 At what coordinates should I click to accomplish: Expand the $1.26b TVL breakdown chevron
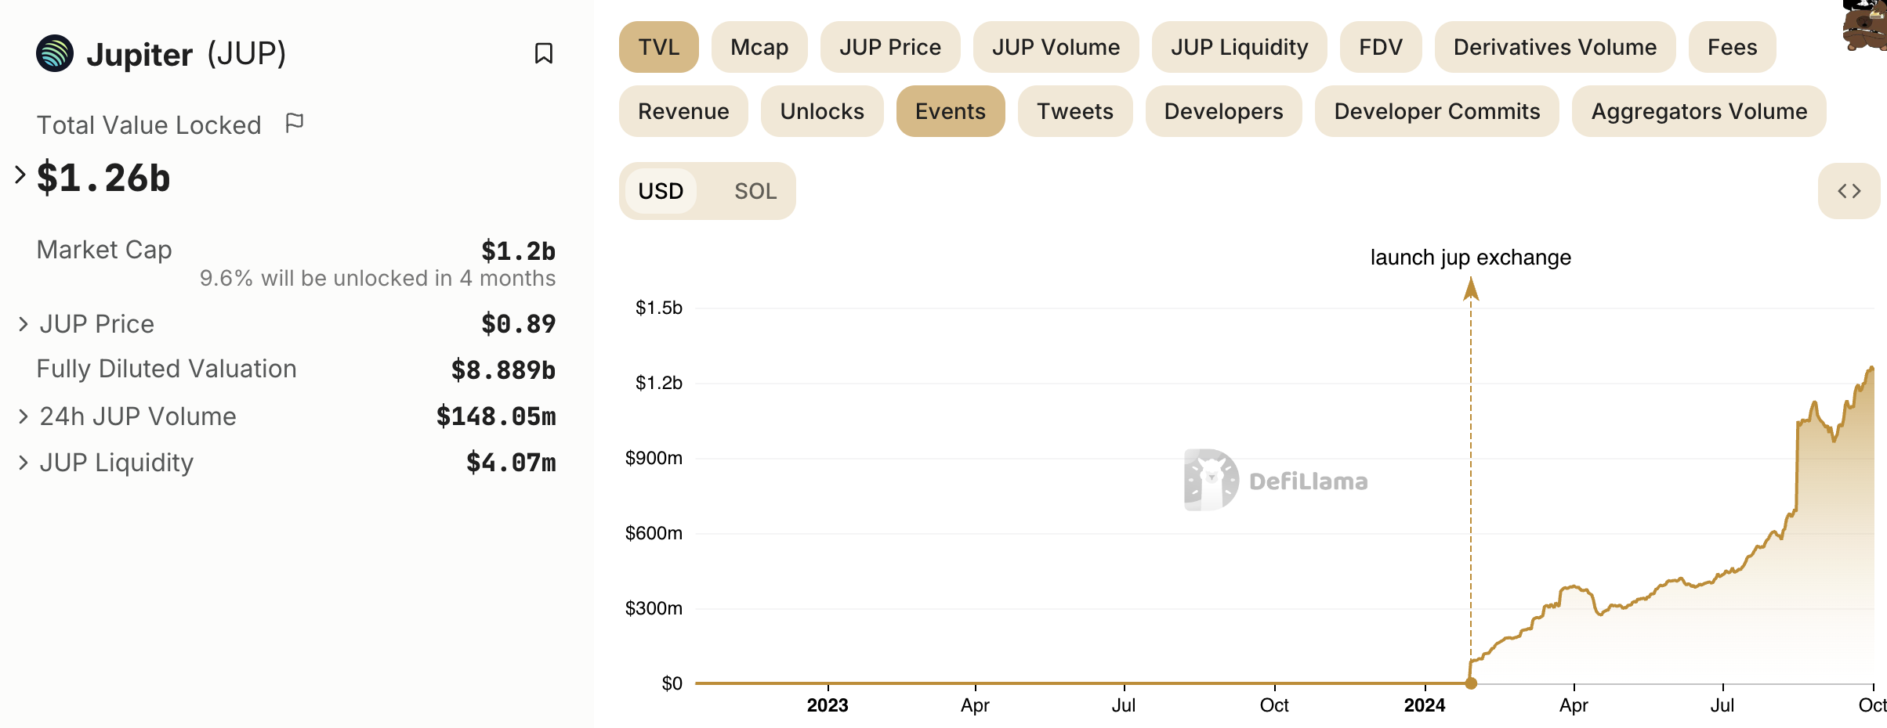pyautogui.click(x=20, y=175)
